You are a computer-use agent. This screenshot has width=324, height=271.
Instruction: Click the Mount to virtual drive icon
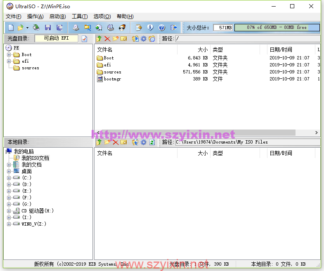tap(111, 28)
